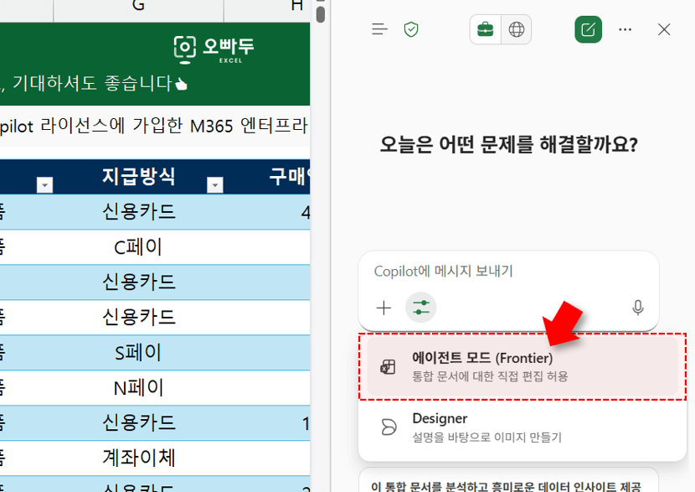The image size is (695, 492).
Task: Switch to the Work briefcase mode
Action: point(485,29)
